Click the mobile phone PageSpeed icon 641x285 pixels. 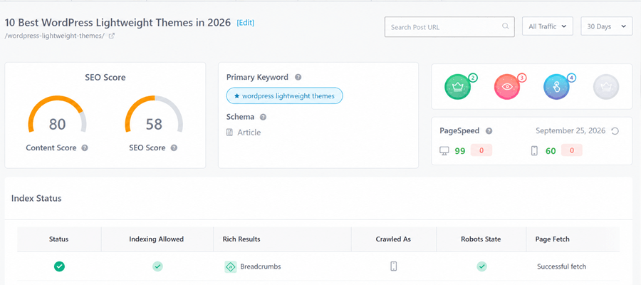(x=534, y=151)
